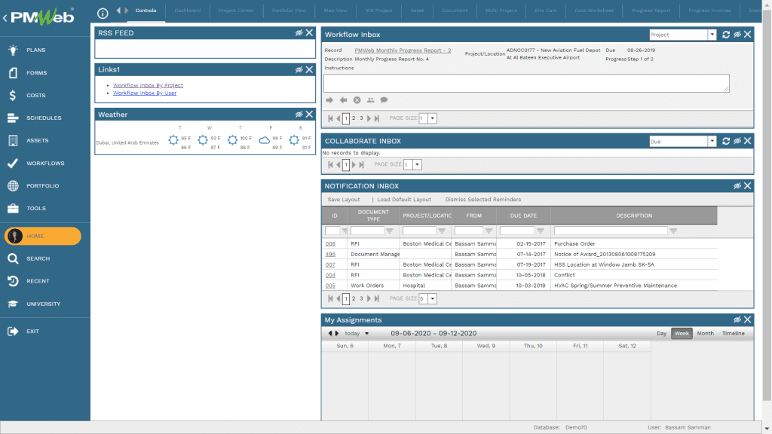Refresh the Workflow Inbox
This screenshot has height=434, width=772.
726,35
